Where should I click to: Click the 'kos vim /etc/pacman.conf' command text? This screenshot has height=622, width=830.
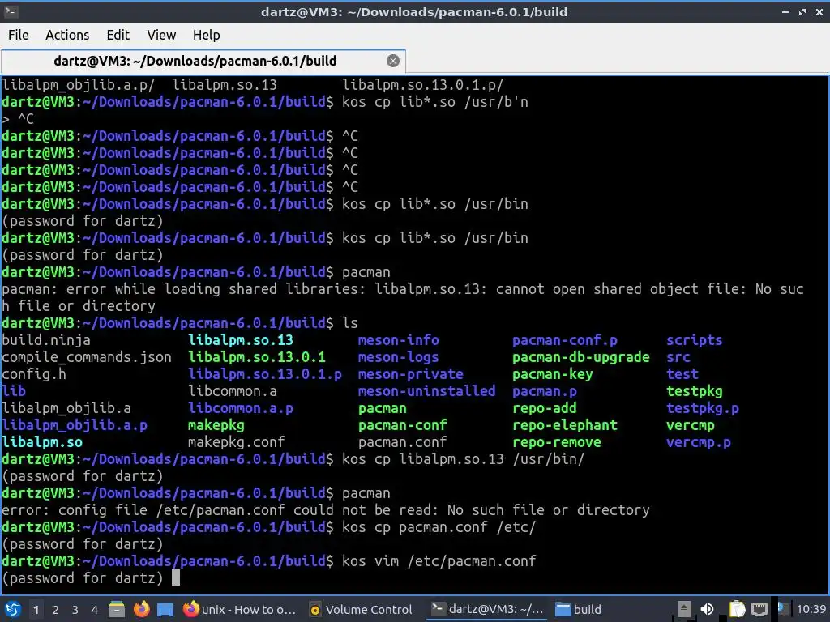439,561
